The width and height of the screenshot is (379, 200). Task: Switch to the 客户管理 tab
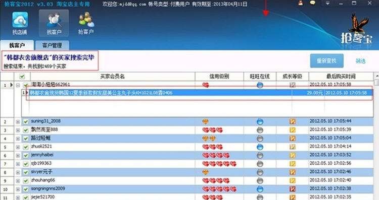coord(52,45)
